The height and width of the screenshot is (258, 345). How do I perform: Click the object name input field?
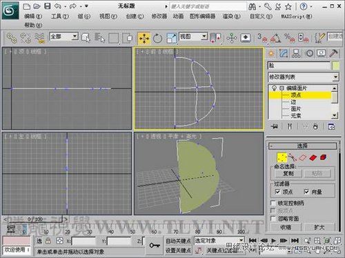pyautogui.click(x=299, y=66)
